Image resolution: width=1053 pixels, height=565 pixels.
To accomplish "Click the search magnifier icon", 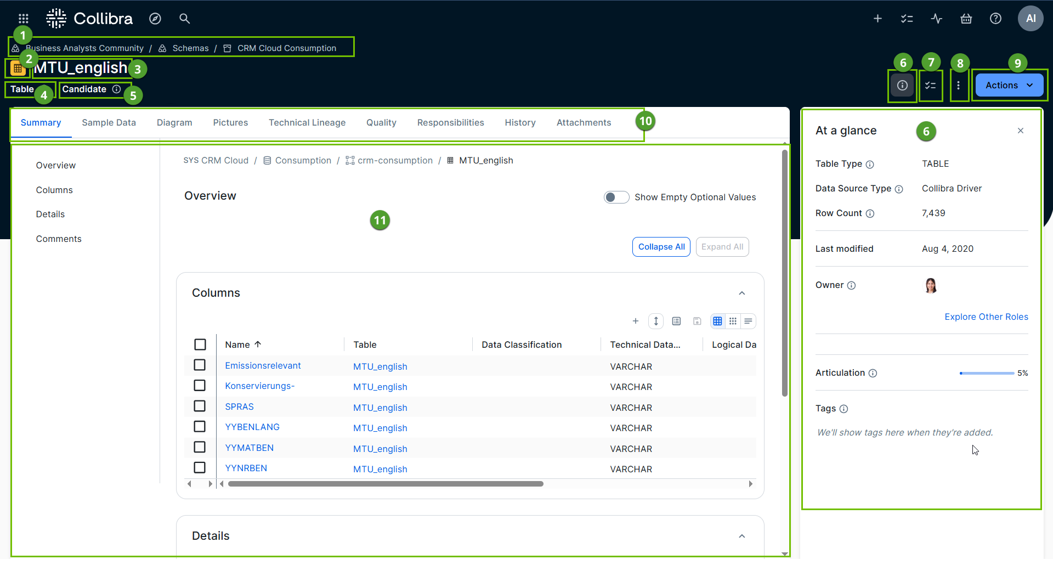I will pyautogui.click(x=184, y=19).
